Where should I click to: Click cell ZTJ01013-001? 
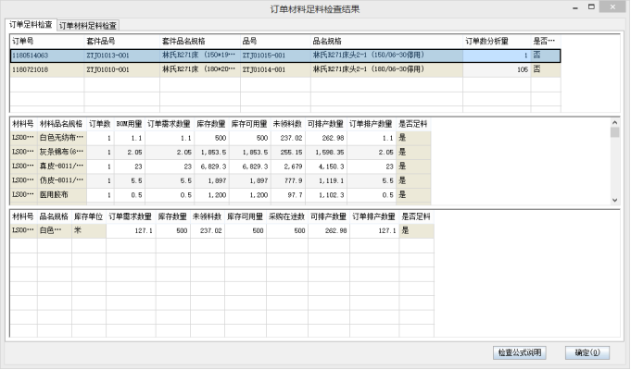(x=122, y=55)
